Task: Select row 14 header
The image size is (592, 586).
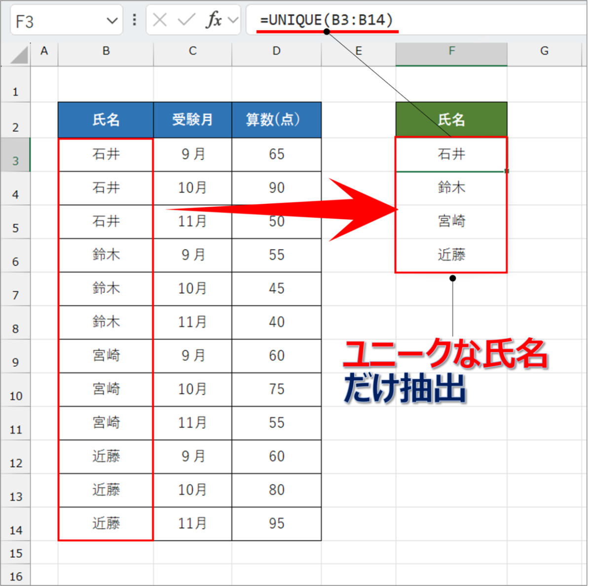Action: (x=15, y=524)
